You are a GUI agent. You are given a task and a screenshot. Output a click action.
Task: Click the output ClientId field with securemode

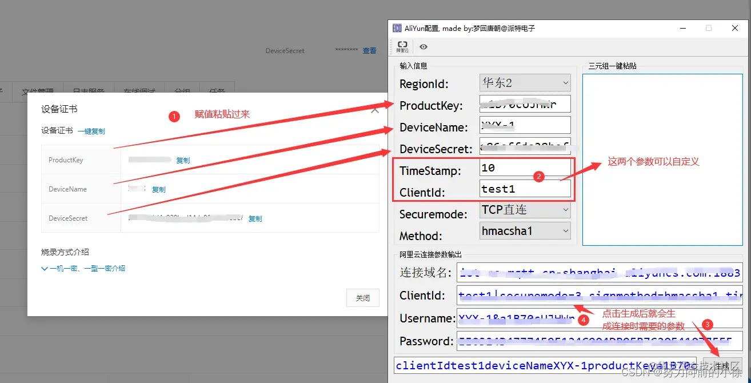tap(599, 296)
